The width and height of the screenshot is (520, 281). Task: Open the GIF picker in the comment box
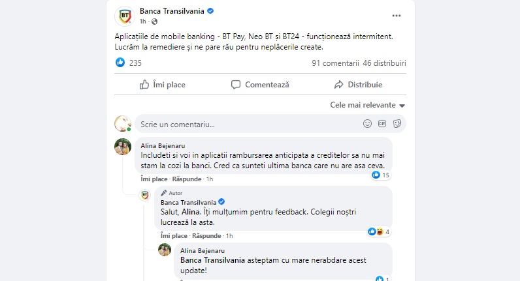coord(382,123)
